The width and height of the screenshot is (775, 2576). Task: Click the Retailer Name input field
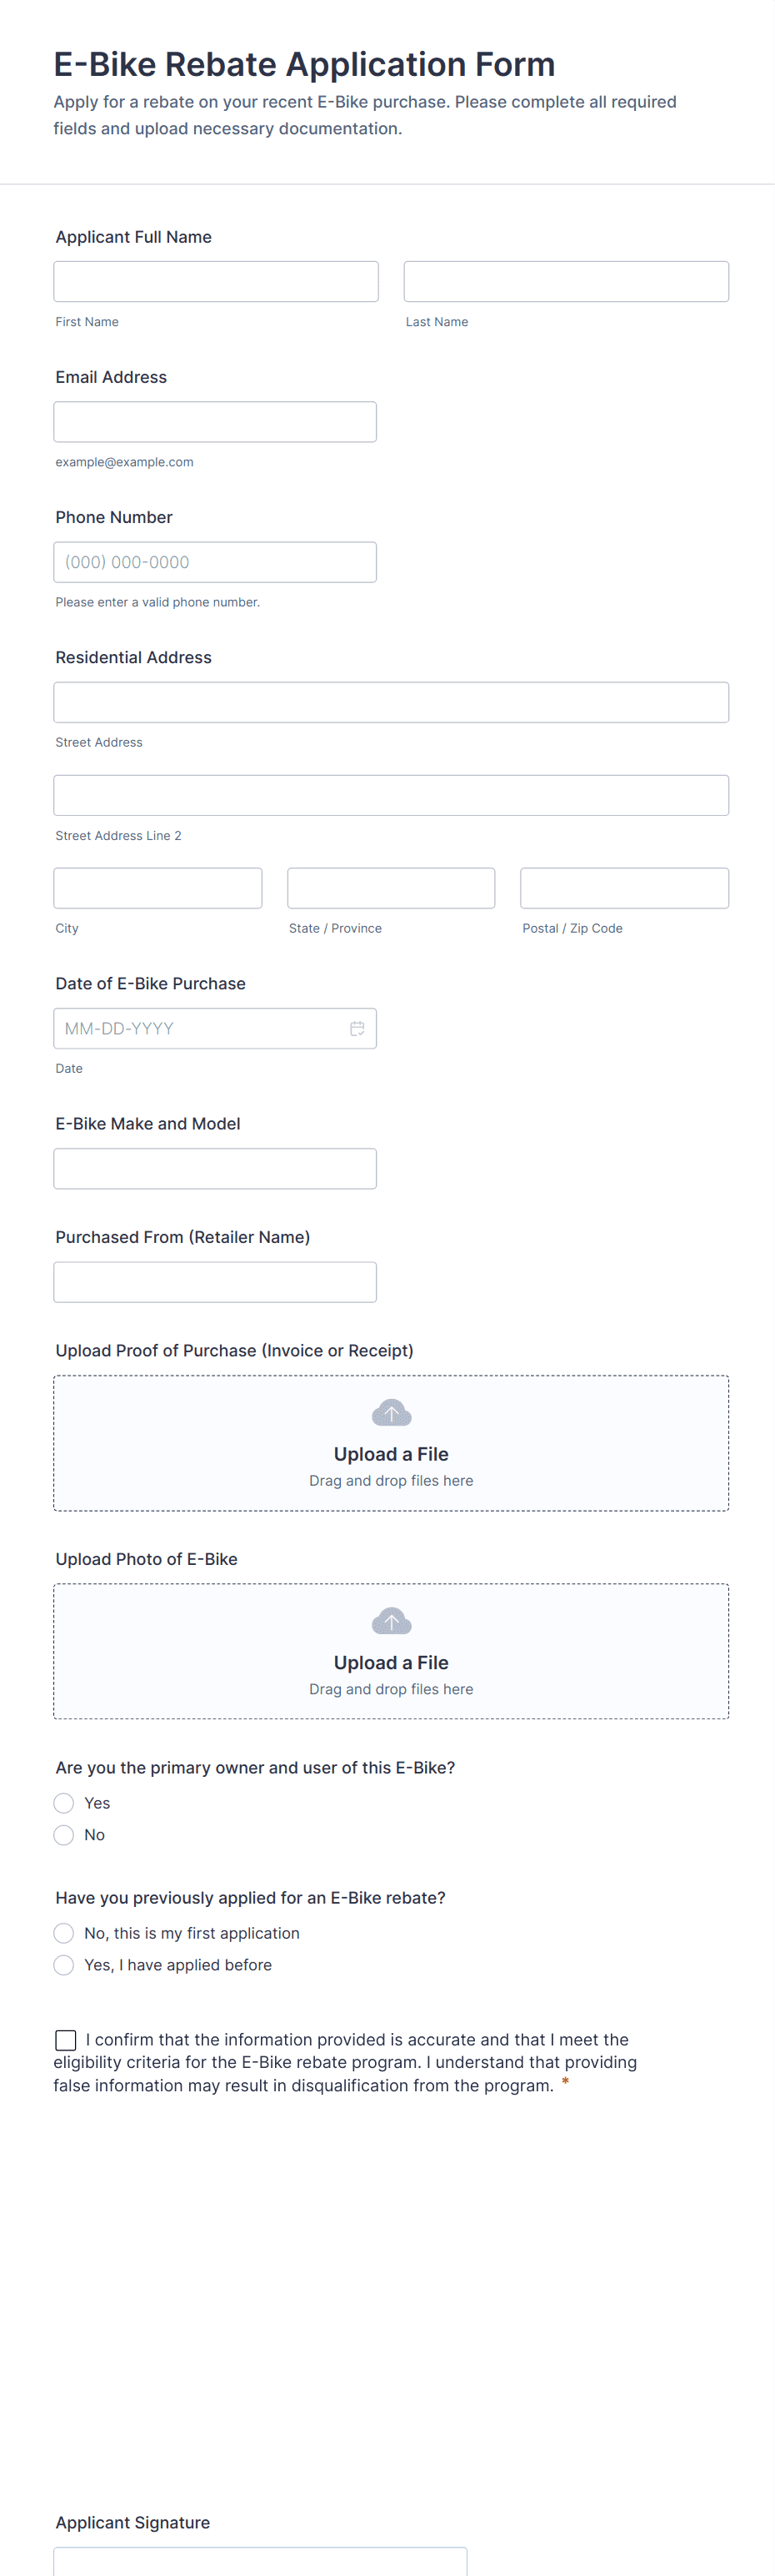coord(215,1282)
